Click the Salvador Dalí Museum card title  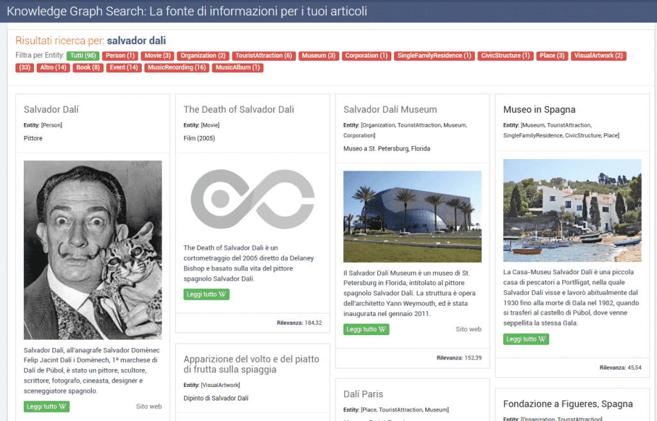click(390, 110)
